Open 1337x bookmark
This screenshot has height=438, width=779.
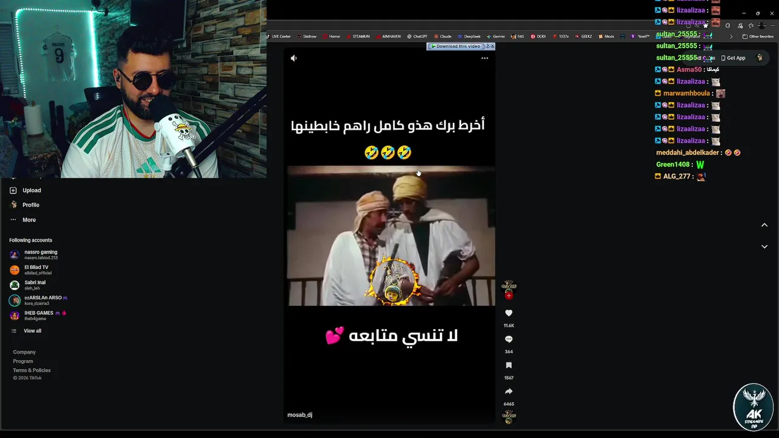click(x=561, y=36)
